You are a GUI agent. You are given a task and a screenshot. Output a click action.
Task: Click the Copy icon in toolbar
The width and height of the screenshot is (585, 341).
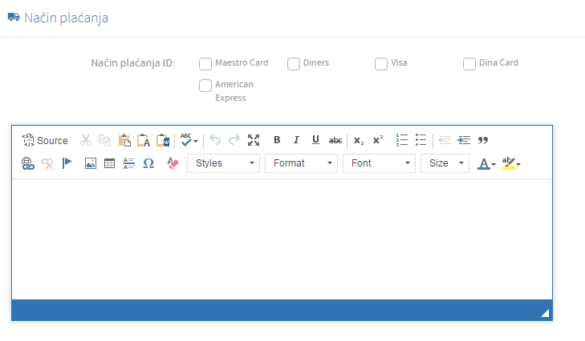coord(105,140)
